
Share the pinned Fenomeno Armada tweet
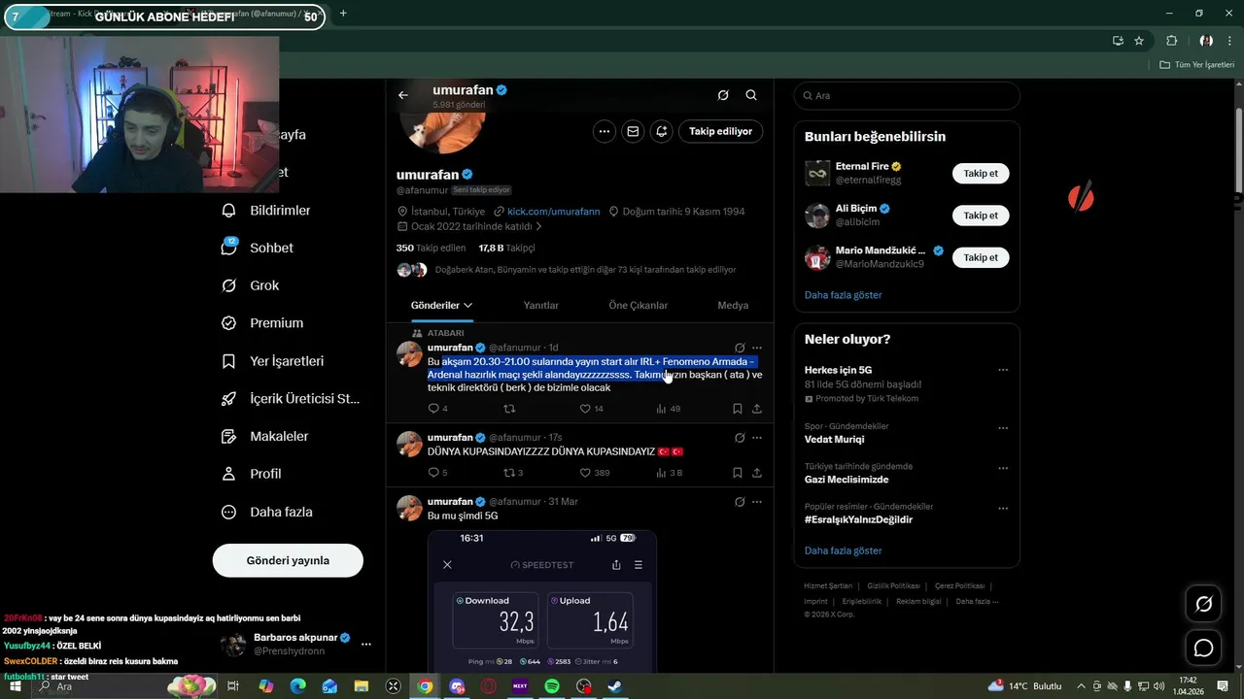tap(757, 409)
